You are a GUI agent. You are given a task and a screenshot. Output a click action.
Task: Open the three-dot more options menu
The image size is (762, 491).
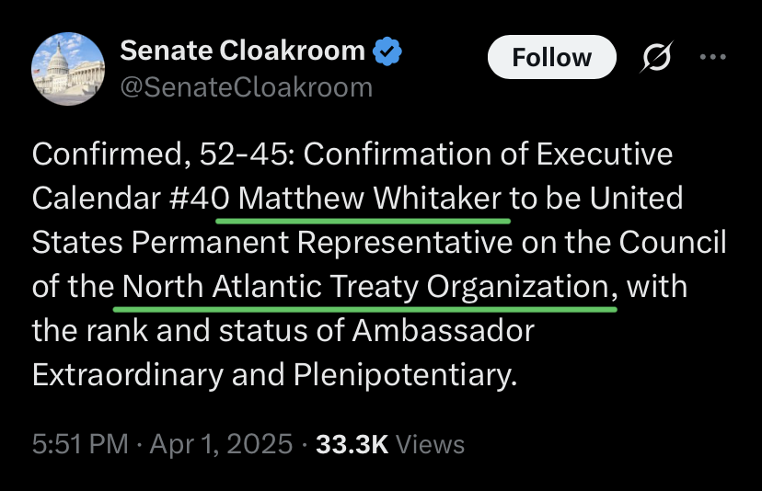click(x=713, y=57)
